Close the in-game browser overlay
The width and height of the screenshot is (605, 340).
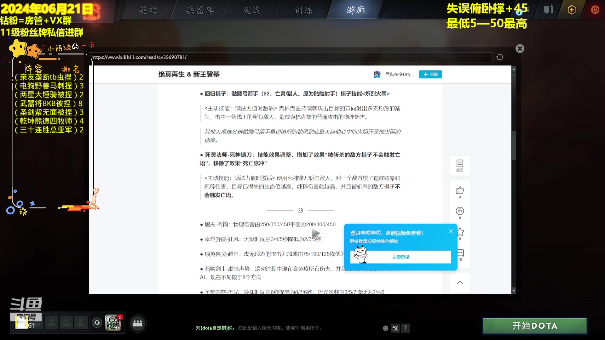click(x=520, y=48)
